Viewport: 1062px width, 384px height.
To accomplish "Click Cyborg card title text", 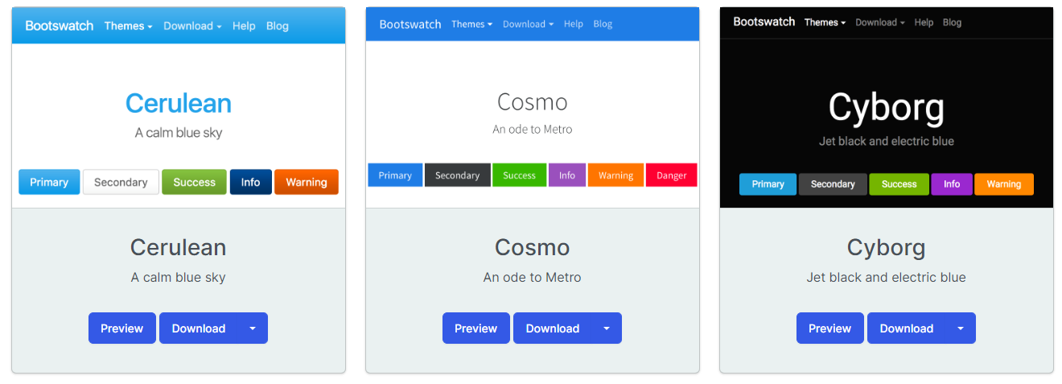I will (887, 247).
